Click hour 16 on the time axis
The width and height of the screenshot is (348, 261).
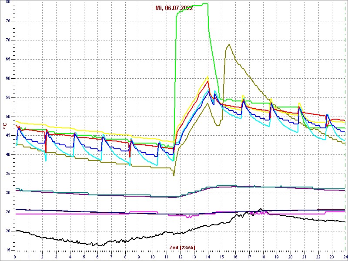click(x=235, y=258)
